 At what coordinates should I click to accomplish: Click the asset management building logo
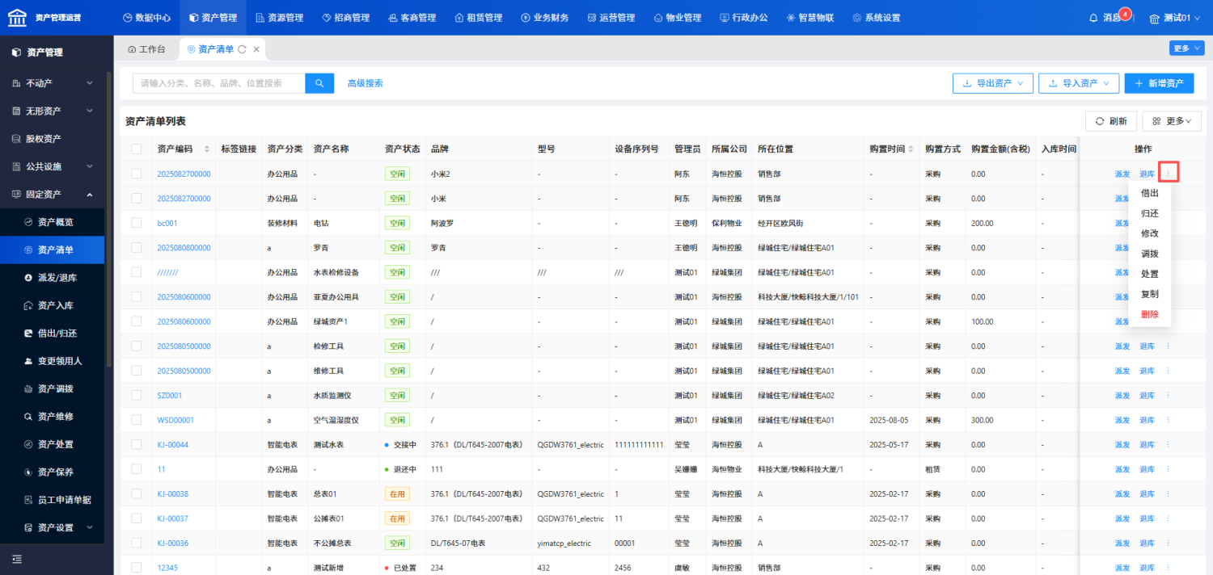17,17
